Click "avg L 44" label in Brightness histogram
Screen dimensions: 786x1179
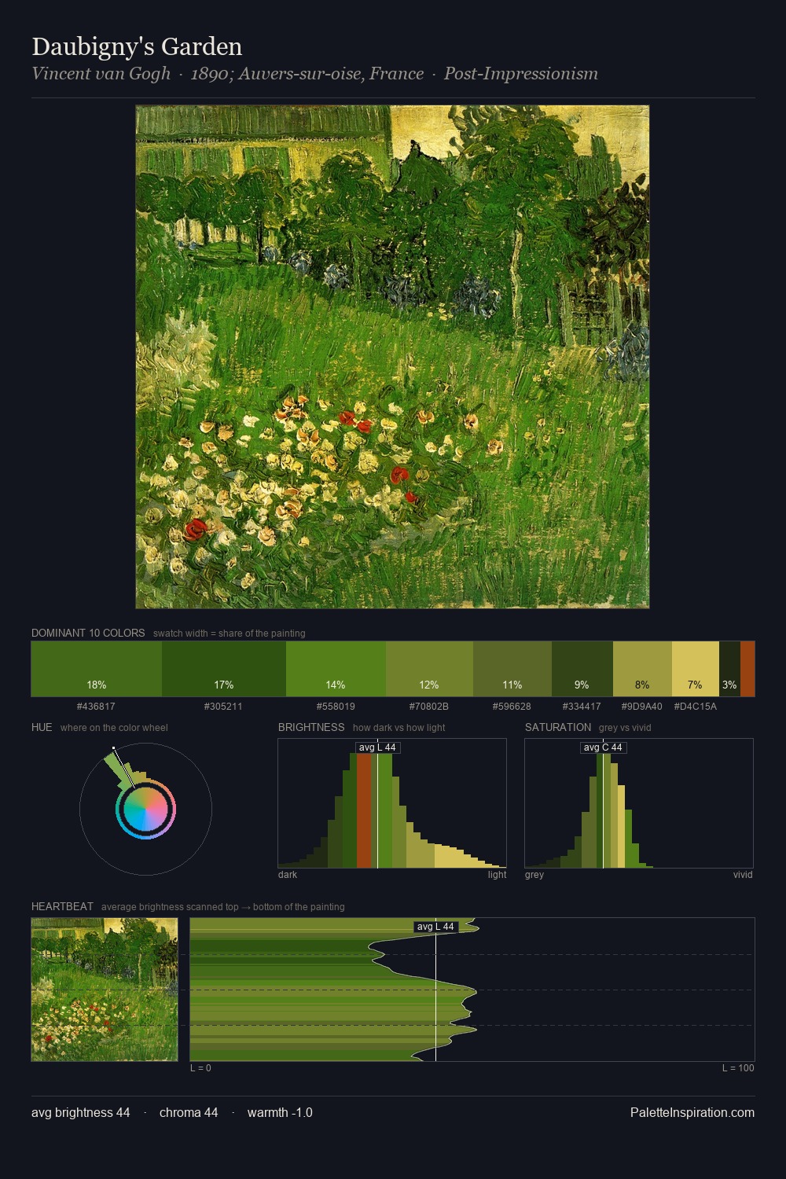click(377, 747)
